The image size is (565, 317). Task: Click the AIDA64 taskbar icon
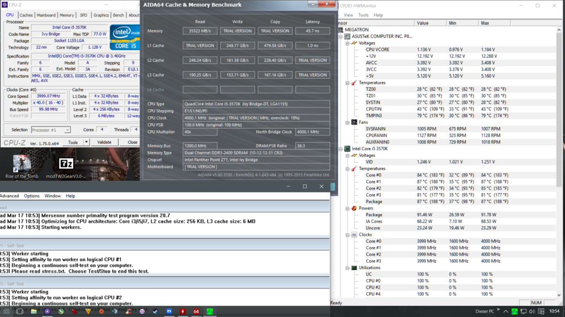[196, 311]
